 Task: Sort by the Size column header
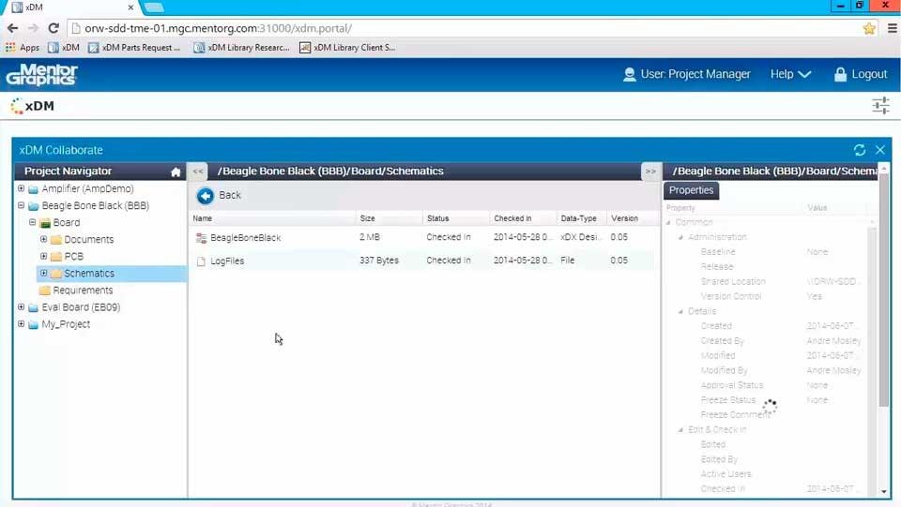pos(389,218)
